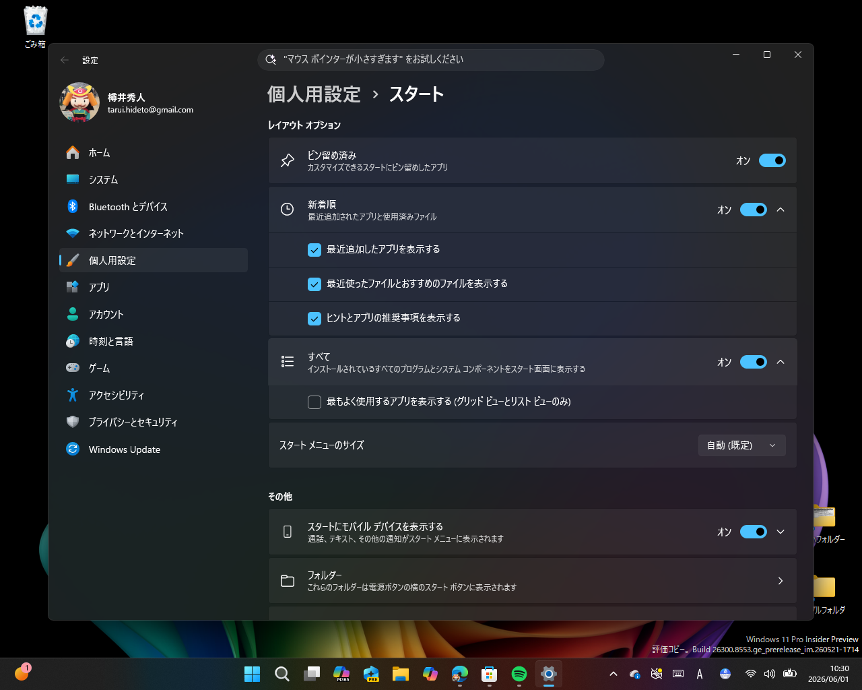This screenshot has height=690, width=862.
Task: Disable スタートにモバイル デバイスを表示する toggle
Action: click(x=754, y=532)
